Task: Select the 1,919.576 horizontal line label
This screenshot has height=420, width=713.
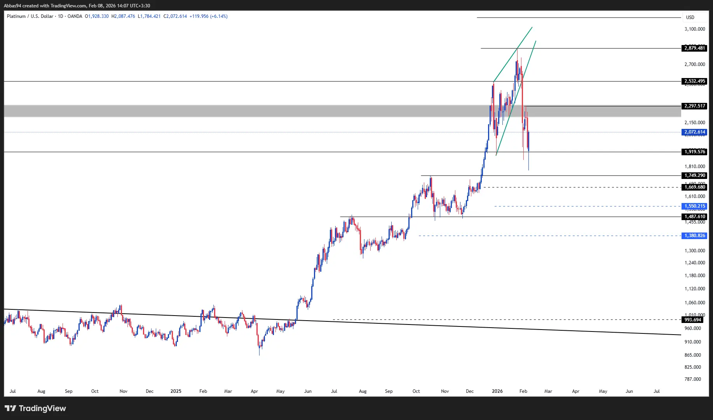Action: click(x=695, y=152)
